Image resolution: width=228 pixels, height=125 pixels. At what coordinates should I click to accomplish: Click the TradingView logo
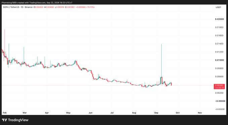click(x=15, y=120)
